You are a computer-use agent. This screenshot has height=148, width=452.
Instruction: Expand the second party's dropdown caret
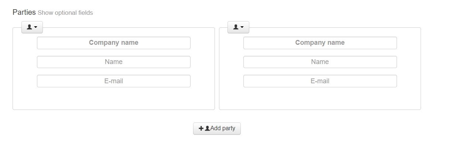[242, 27]
